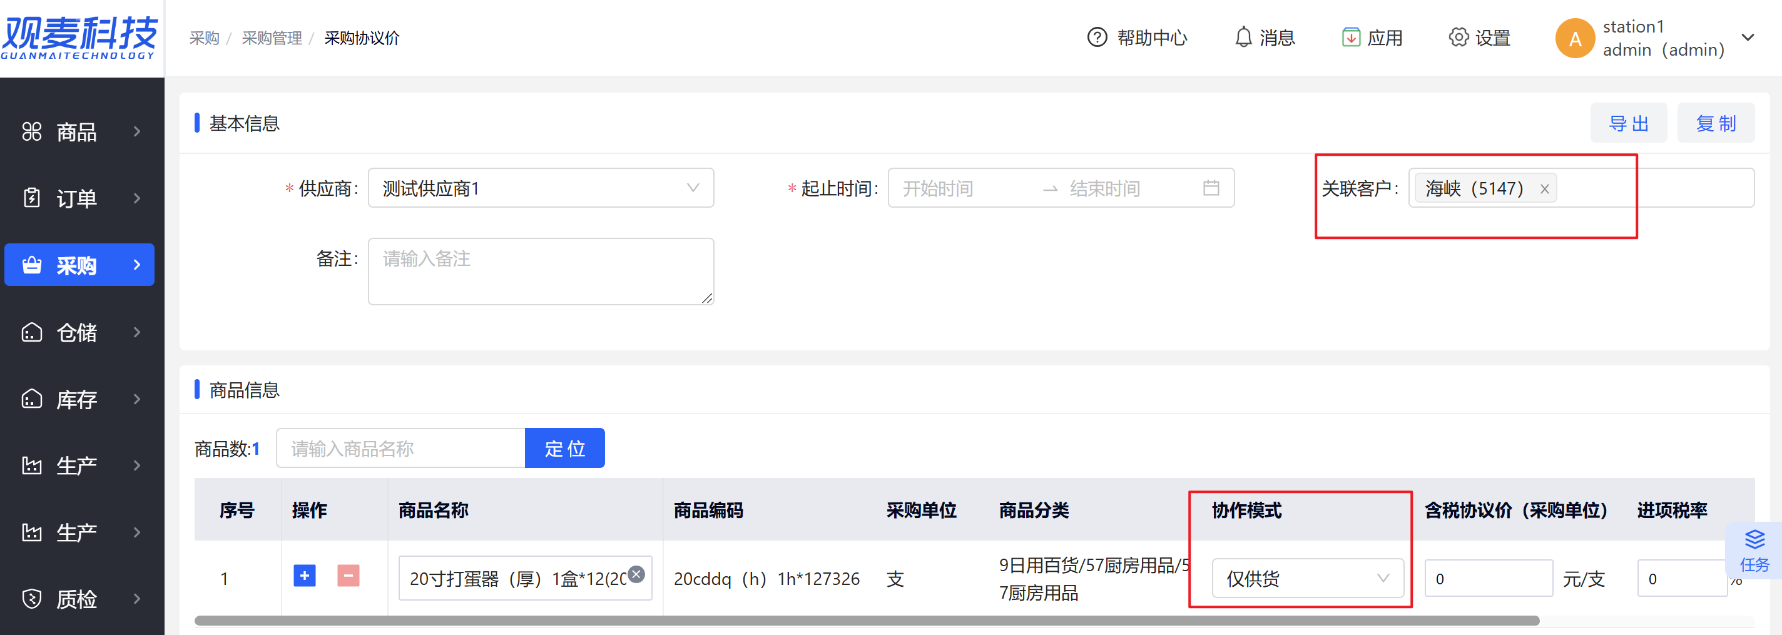Go to 采购 breadcrumb link
The image size is (1782, 635).
pos(204,38)
